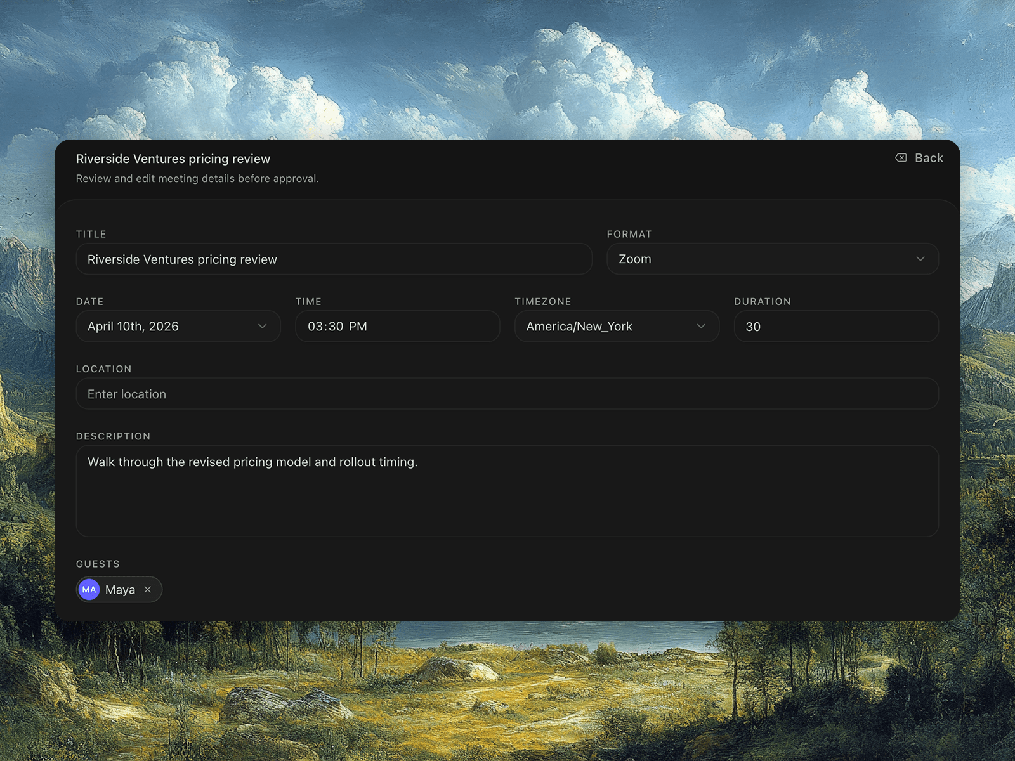The height and width of the screenshot is (761, 1015).
Task: Click the Timezone dropdown chevron arrow
Action: point(701,326)
